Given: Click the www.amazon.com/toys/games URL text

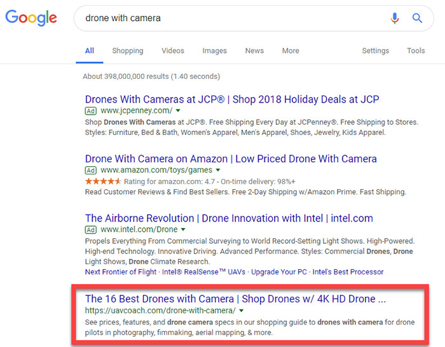Looking at the screenshot, I should [x=156, y=170].
